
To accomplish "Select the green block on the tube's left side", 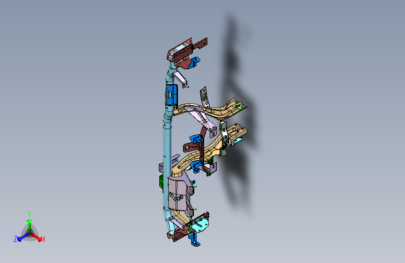I will (x=161, y=182).
